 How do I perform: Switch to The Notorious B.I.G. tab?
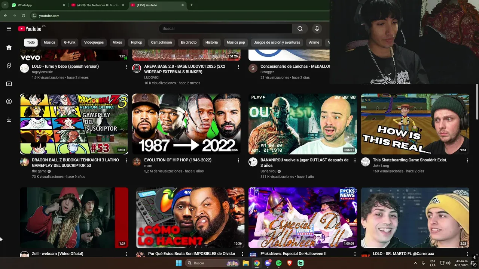point(97,5)
